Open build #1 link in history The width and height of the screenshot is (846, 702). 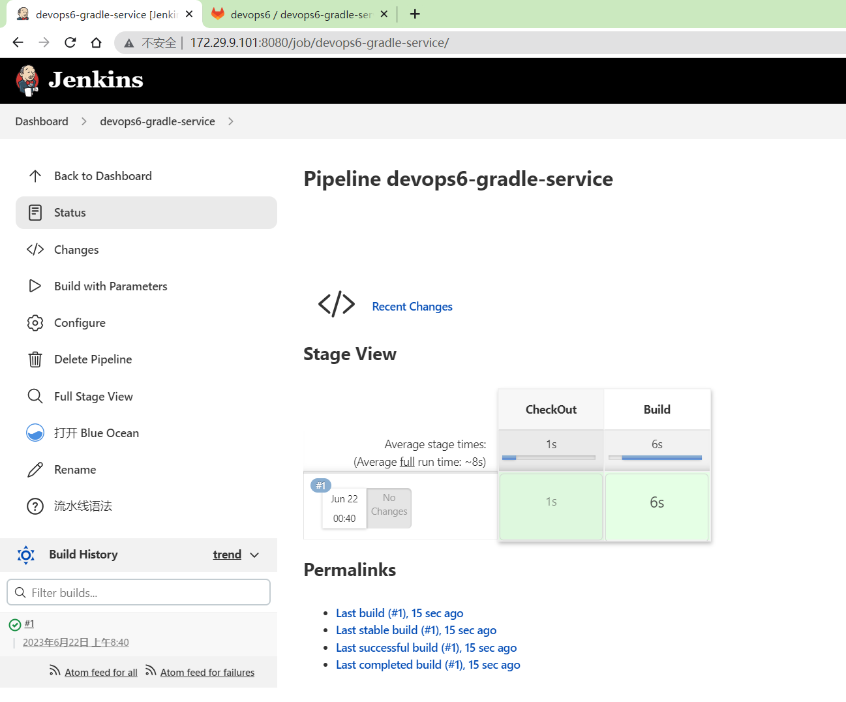[x=29, y=624]
